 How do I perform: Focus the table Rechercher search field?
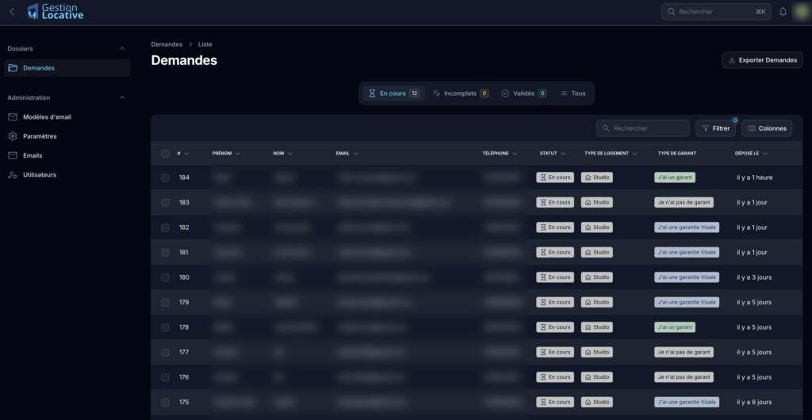(642, 128)
